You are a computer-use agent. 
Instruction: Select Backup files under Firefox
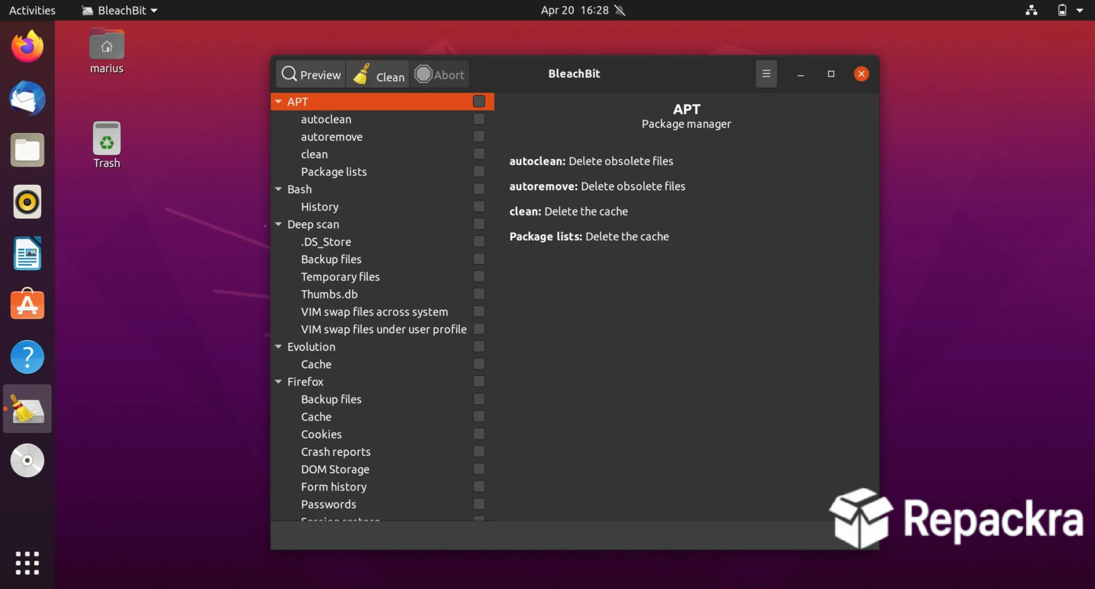coord(382,399)
